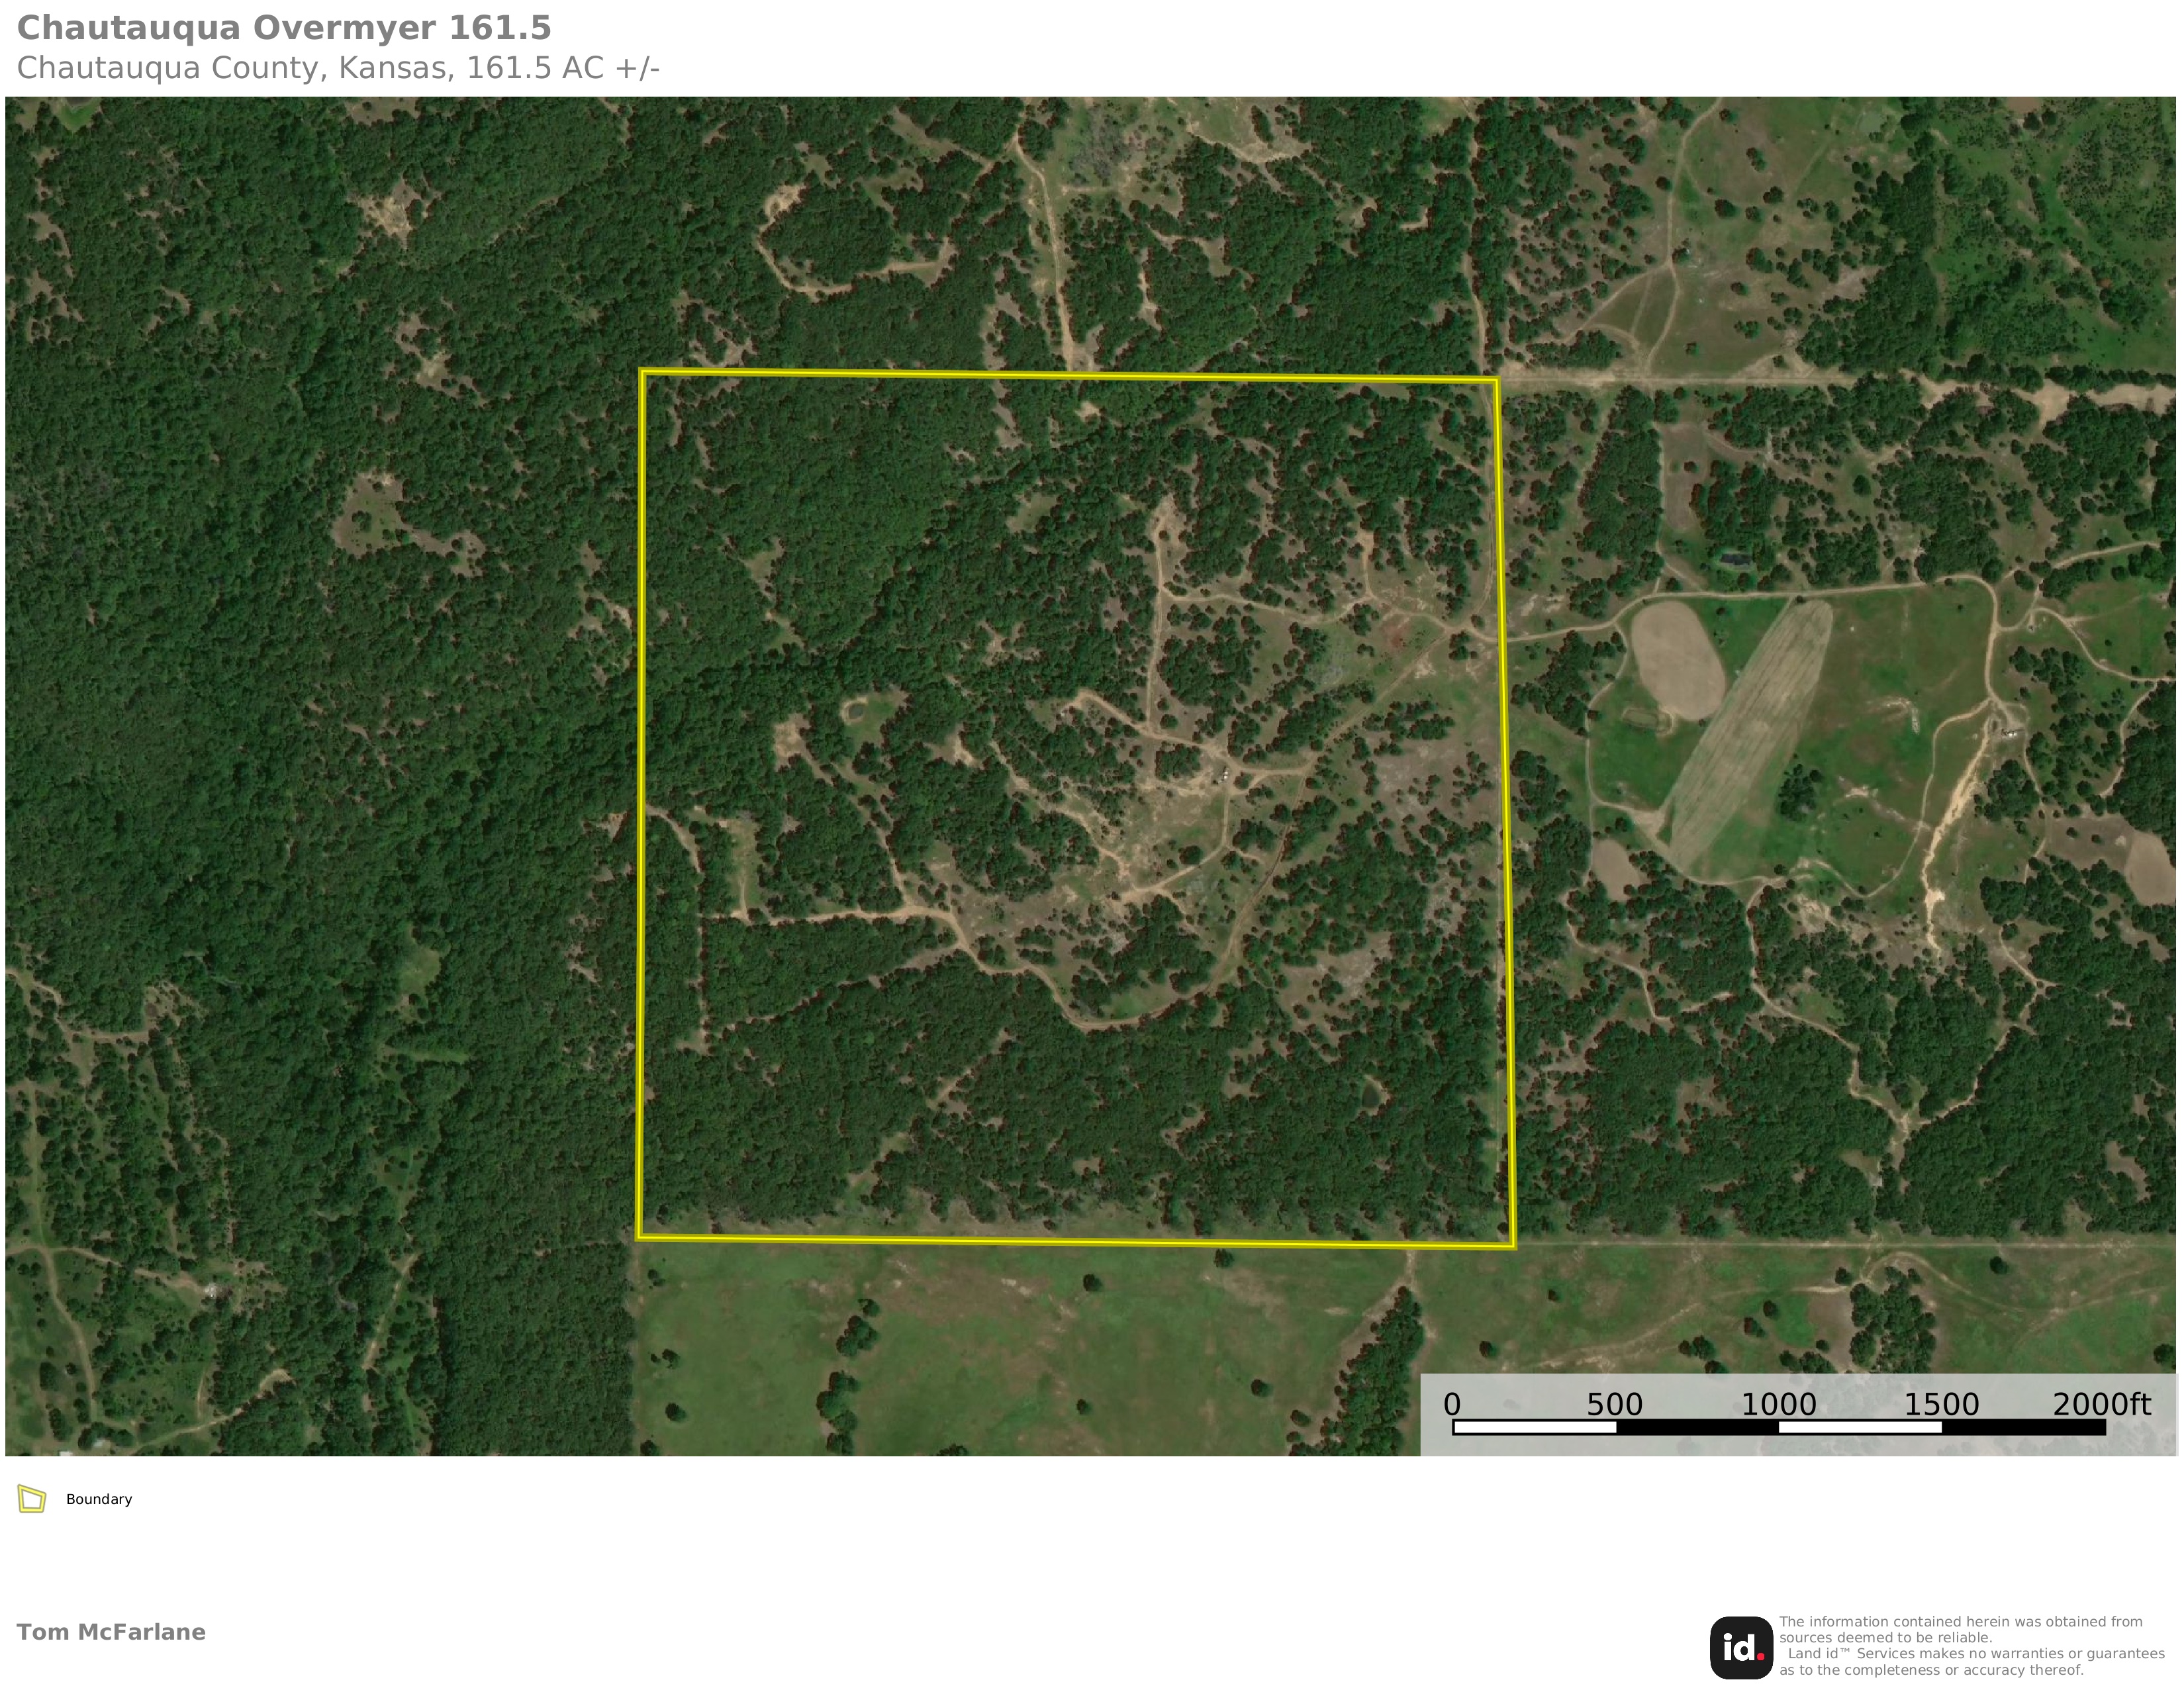Click the 500 label on scale bar
The image size is (2184, 1688).
[x=1614, y=1404]
